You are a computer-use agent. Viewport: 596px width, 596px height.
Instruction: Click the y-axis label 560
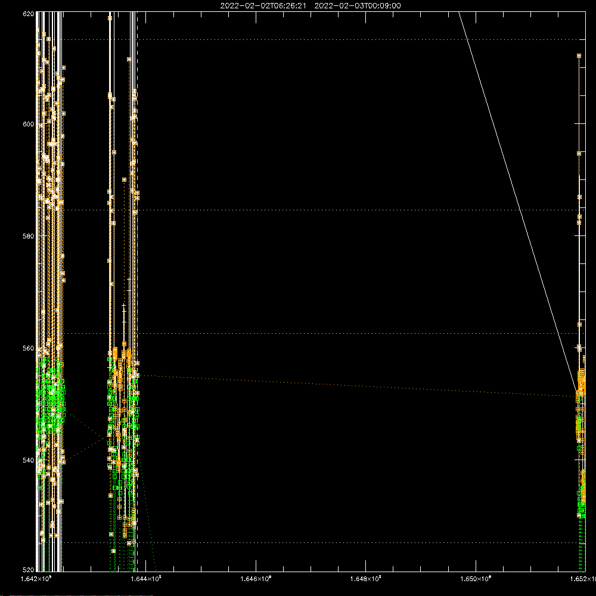point(29,348)
